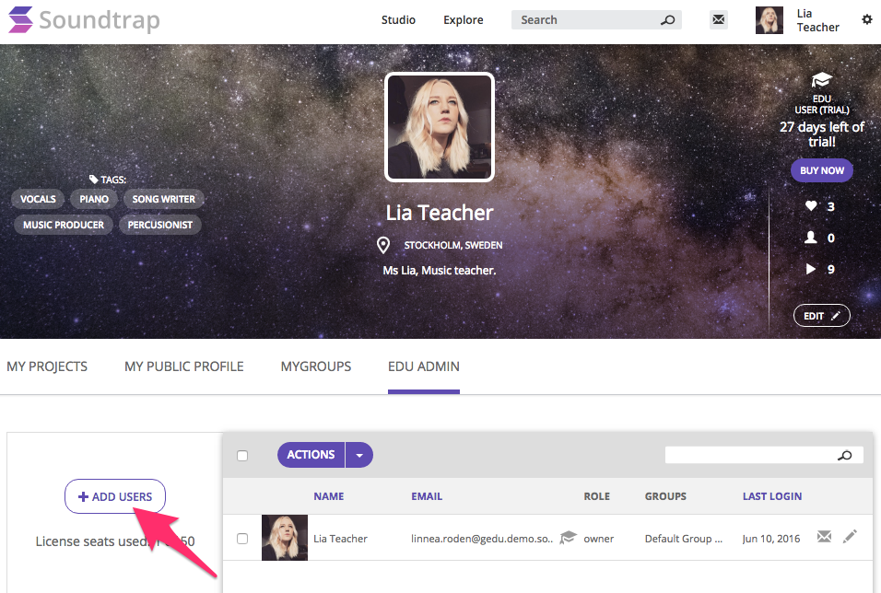881x593 pixels.
Task: Click the header Search input field
Action: coord(596,19)
